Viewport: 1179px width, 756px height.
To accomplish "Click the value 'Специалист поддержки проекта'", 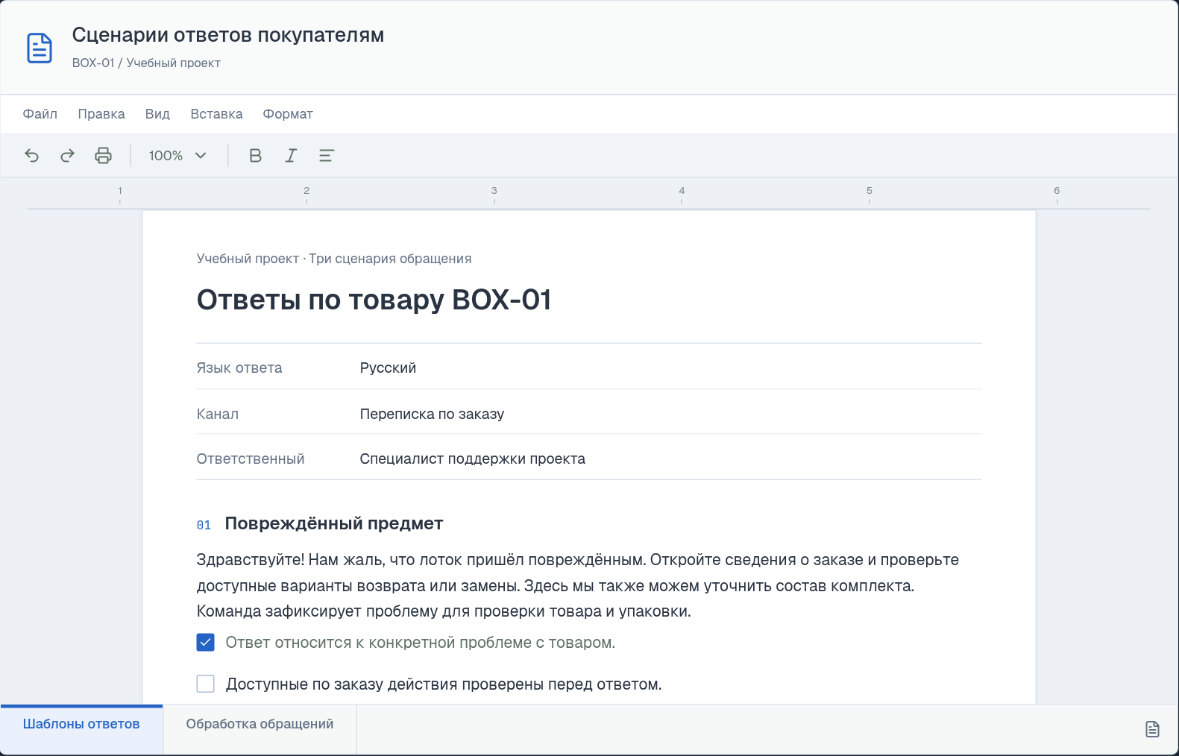I will [x=473, y=459].
